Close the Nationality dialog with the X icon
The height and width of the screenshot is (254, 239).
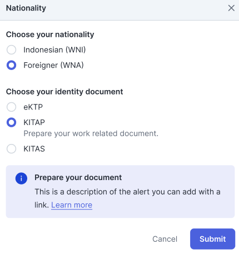[231, 8]
